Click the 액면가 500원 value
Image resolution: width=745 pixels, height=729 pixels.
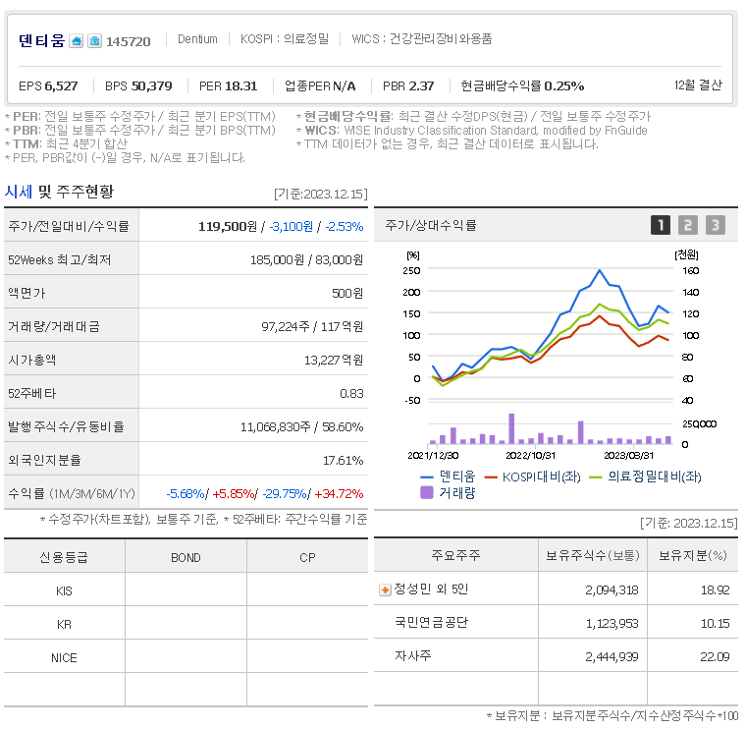(347, 294)
